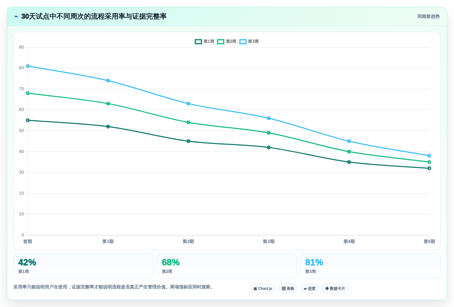Image resolution: width=454 pixels, height=307 pixels.
Task: Click 第3周 data point at 第2期
Action: 188,104
